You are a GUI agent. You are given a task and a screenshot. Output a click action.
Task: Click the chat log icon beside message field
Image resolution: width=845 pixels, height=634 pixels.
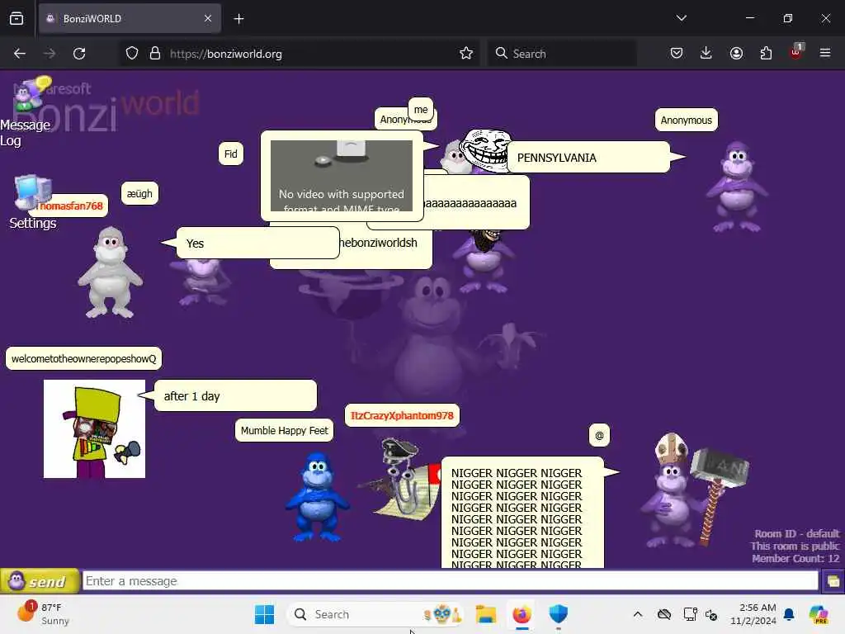(x=833, y=581)
